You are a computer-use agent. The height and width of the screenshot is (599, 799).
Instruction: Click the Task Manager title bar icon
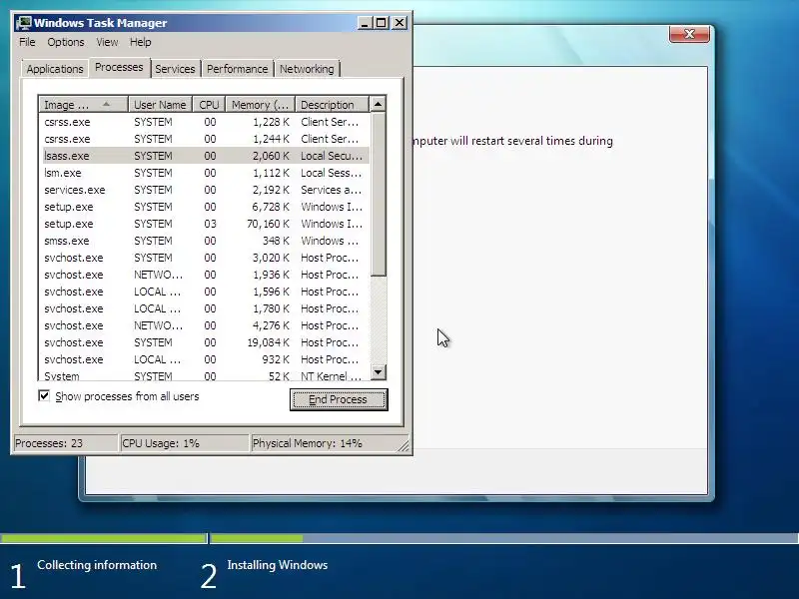(x=23, y=23)
